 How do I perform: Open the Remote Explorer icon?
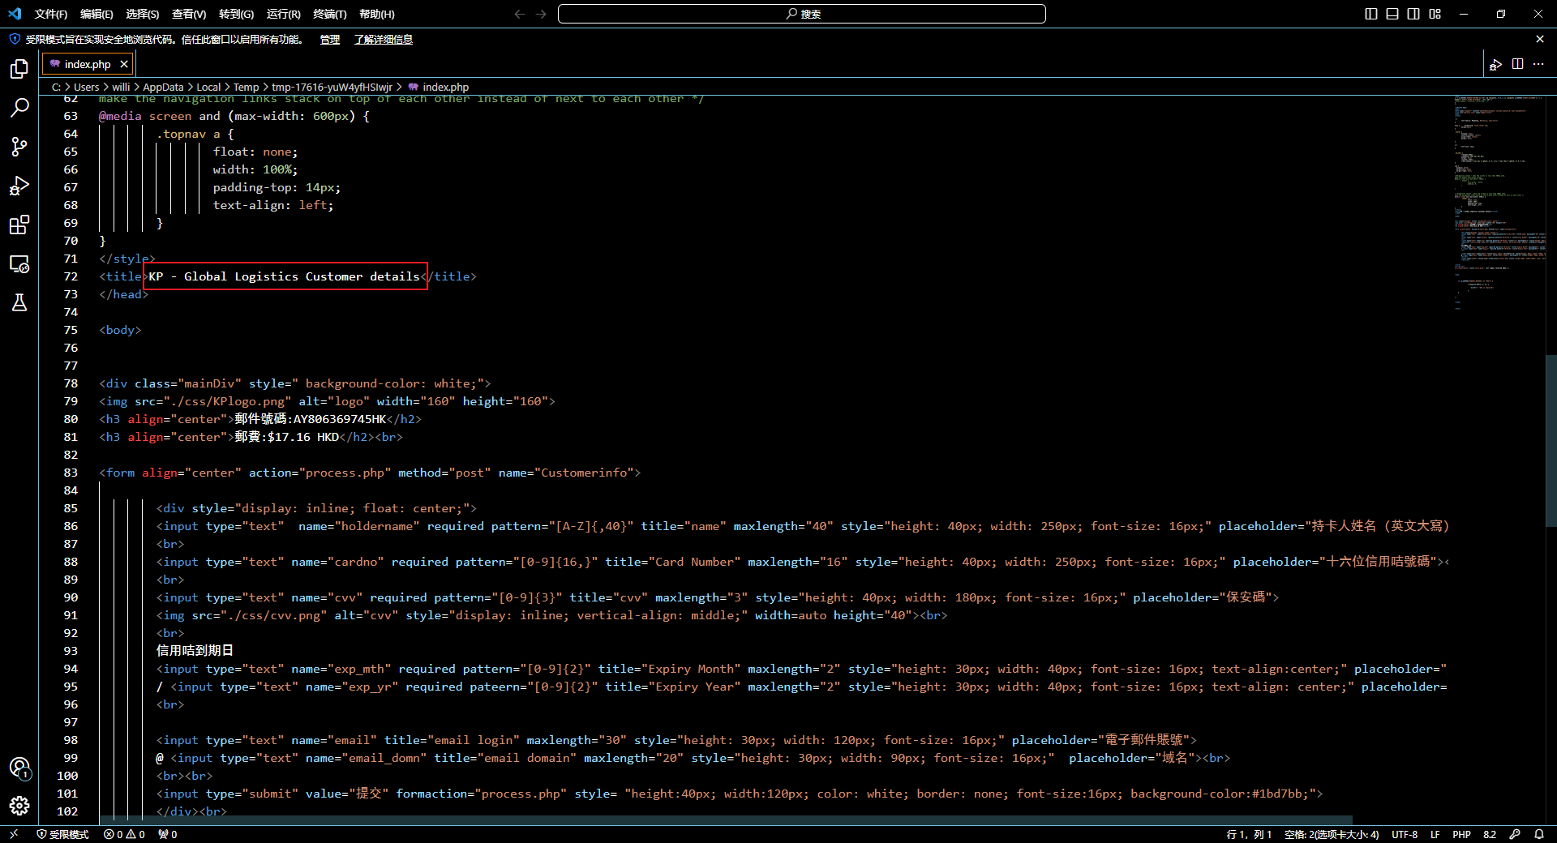coord(19,264)
